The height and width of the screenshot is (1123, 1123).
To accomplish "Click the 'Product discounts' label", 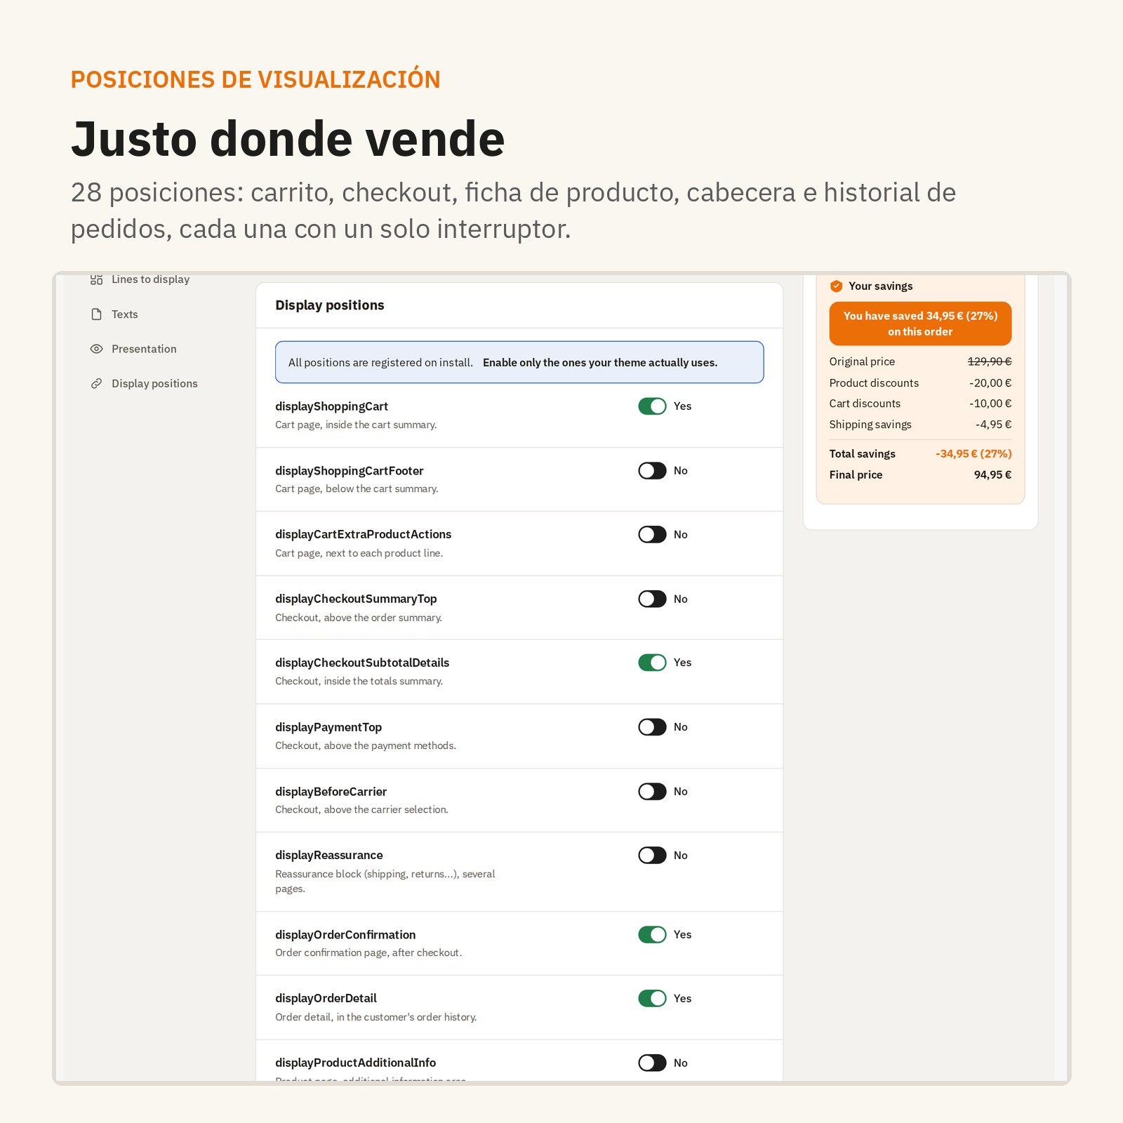I will click(x=874, y=383).
